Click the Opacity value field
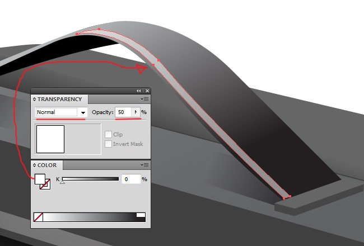Viewport: 364px width, 246px height. click(124, 112)
